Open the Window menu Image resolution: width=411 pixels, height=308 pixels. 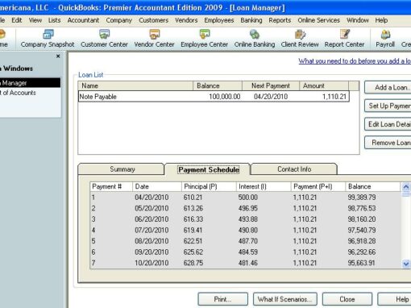358,20
